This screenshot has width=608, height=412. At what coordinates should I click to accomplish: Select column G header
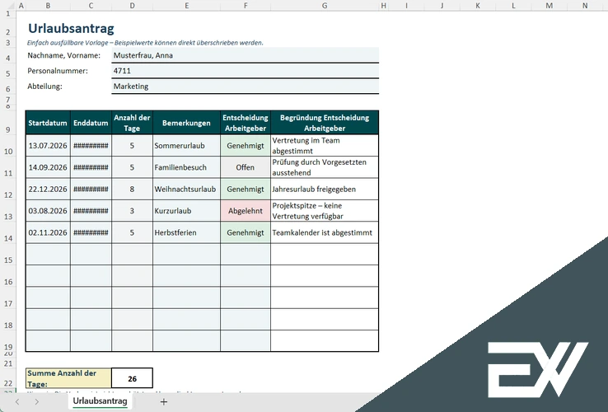click(325, 6)
